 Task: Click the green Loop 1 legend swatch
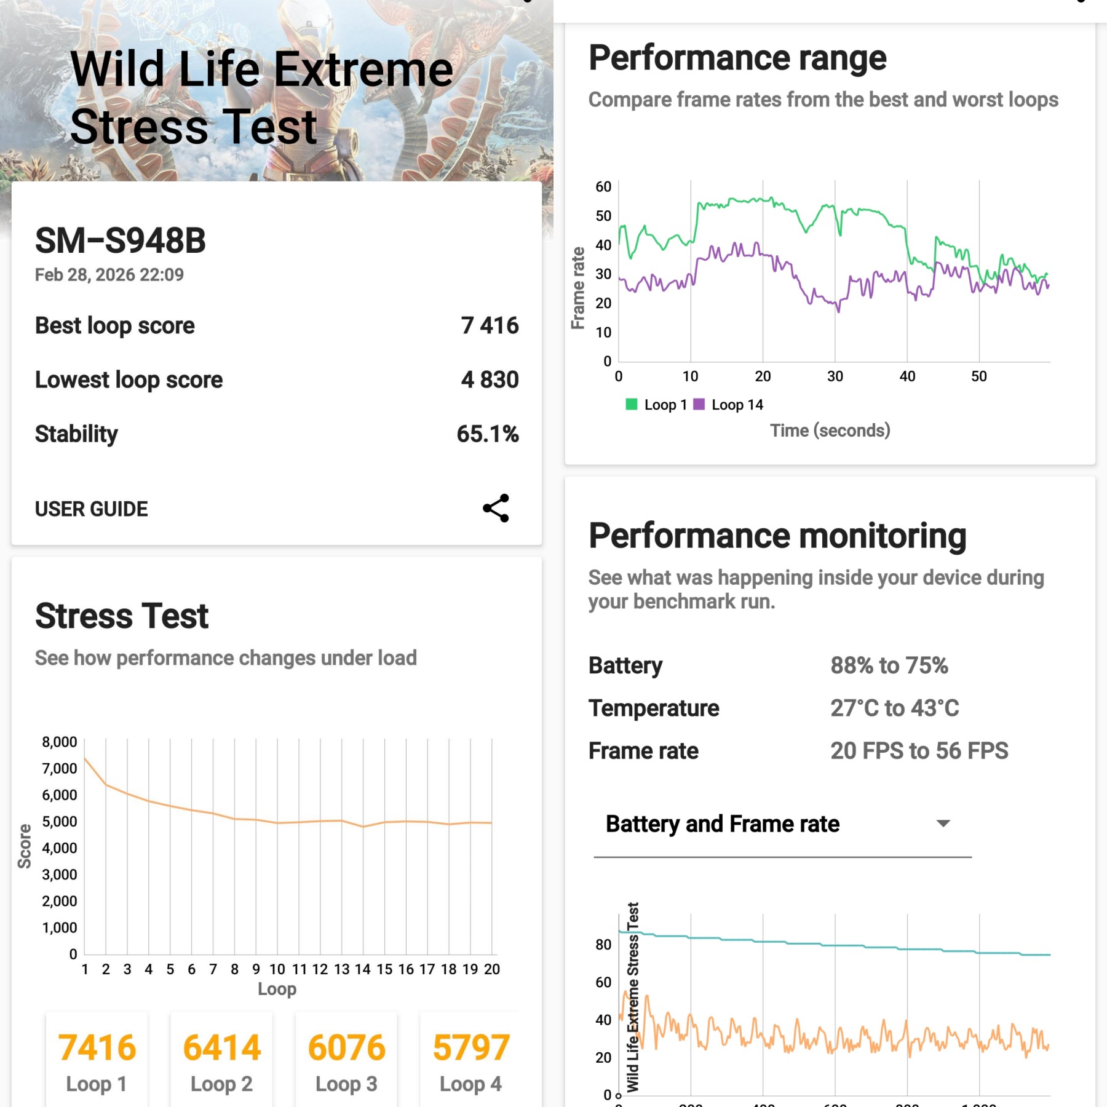point(631,404)
